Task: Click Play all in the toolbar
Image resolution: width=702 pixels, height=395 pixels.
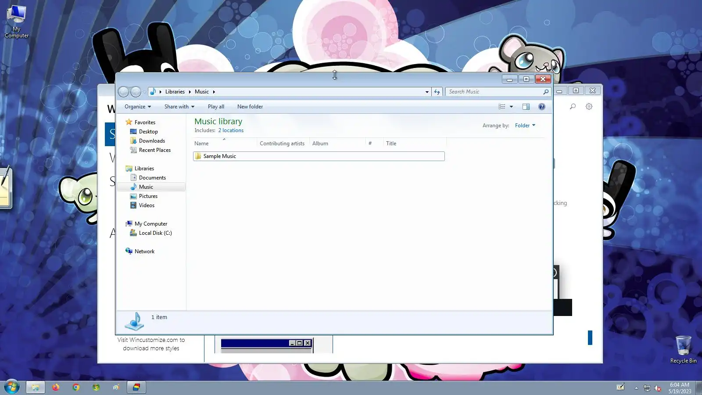Action: pyautogui.click(x=216, y=107)
